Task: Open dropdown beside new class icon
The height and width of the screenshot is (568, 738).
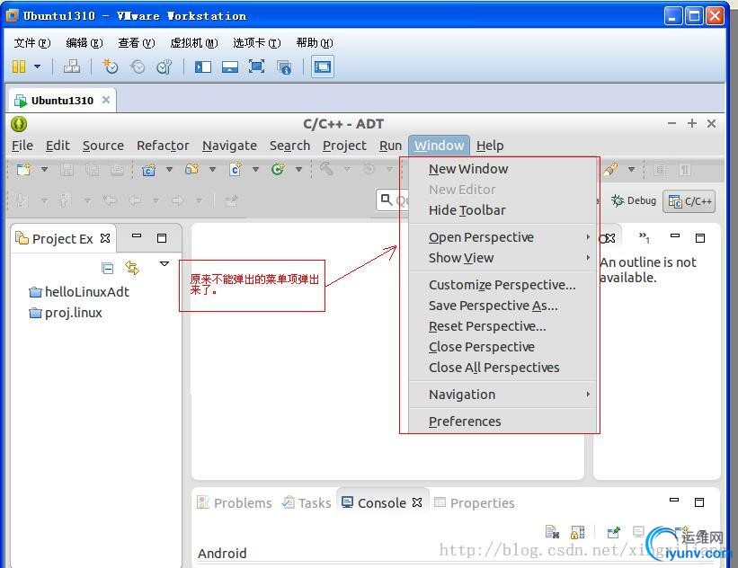Action: [x=255, y=169]
